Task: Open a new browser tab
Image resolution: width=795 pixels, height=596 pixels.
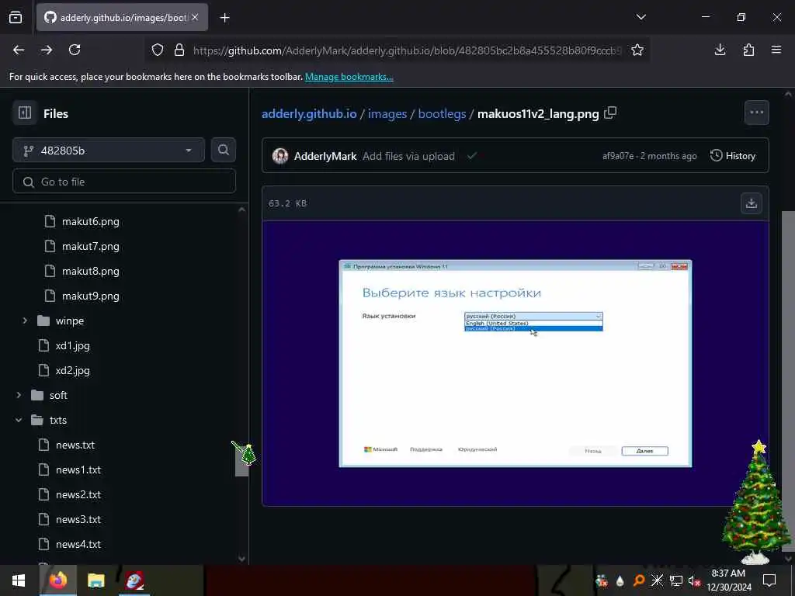Action: point(224,18)
